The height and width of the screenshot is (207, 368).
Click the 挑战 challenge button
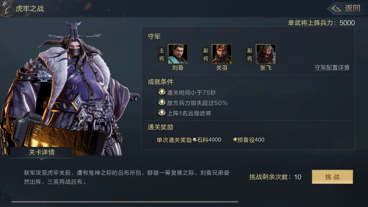click(x=332, y=177)
